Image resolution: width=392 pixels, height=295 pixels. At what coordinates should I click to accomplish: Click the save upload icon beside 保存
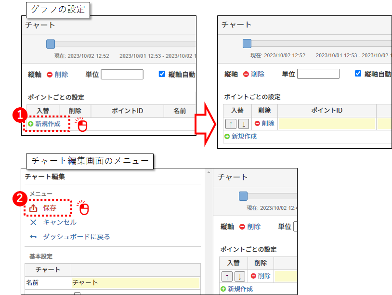[33, 208]
